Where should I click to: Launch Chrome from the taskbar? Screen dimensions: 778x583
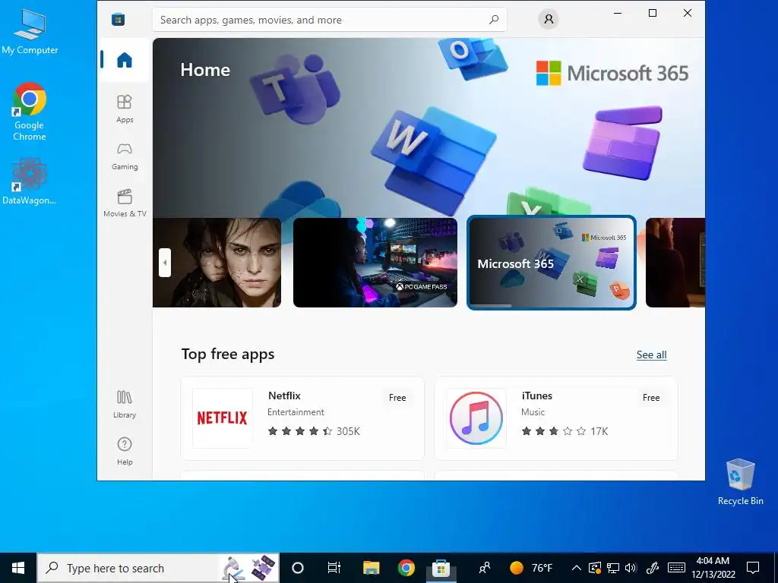(x=406, y=568)
